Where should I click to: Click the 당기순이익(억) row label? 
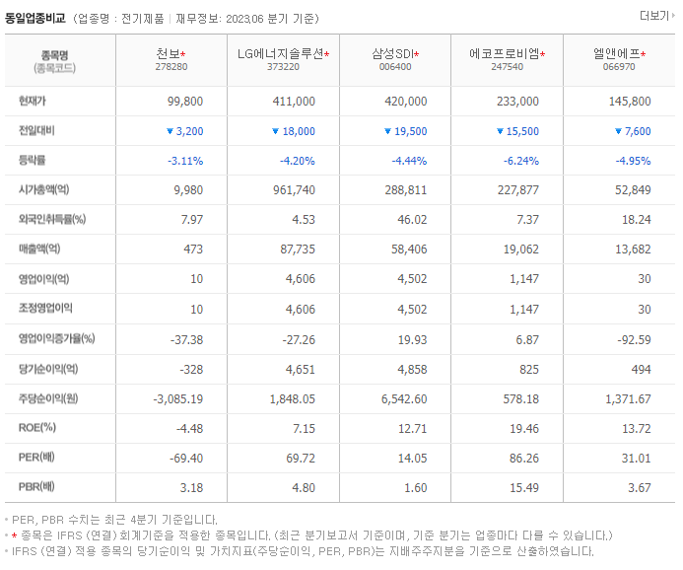coord(48,369)
